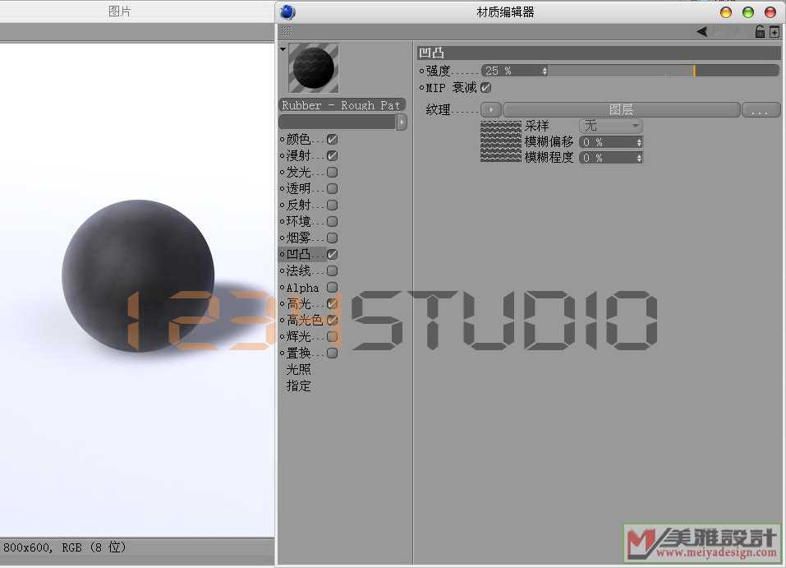Select the 烟雾 channel label
This screenshot has height=568, width=786.
(x=298, y=238)
